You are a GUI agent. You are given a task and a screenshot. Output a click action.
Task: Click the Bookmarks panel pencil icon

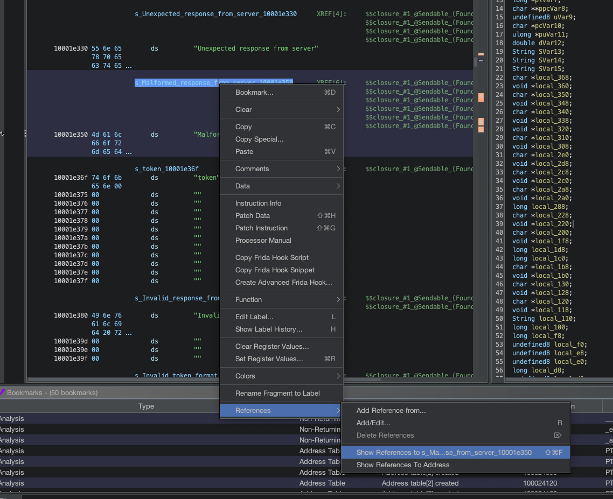[3, 392]
